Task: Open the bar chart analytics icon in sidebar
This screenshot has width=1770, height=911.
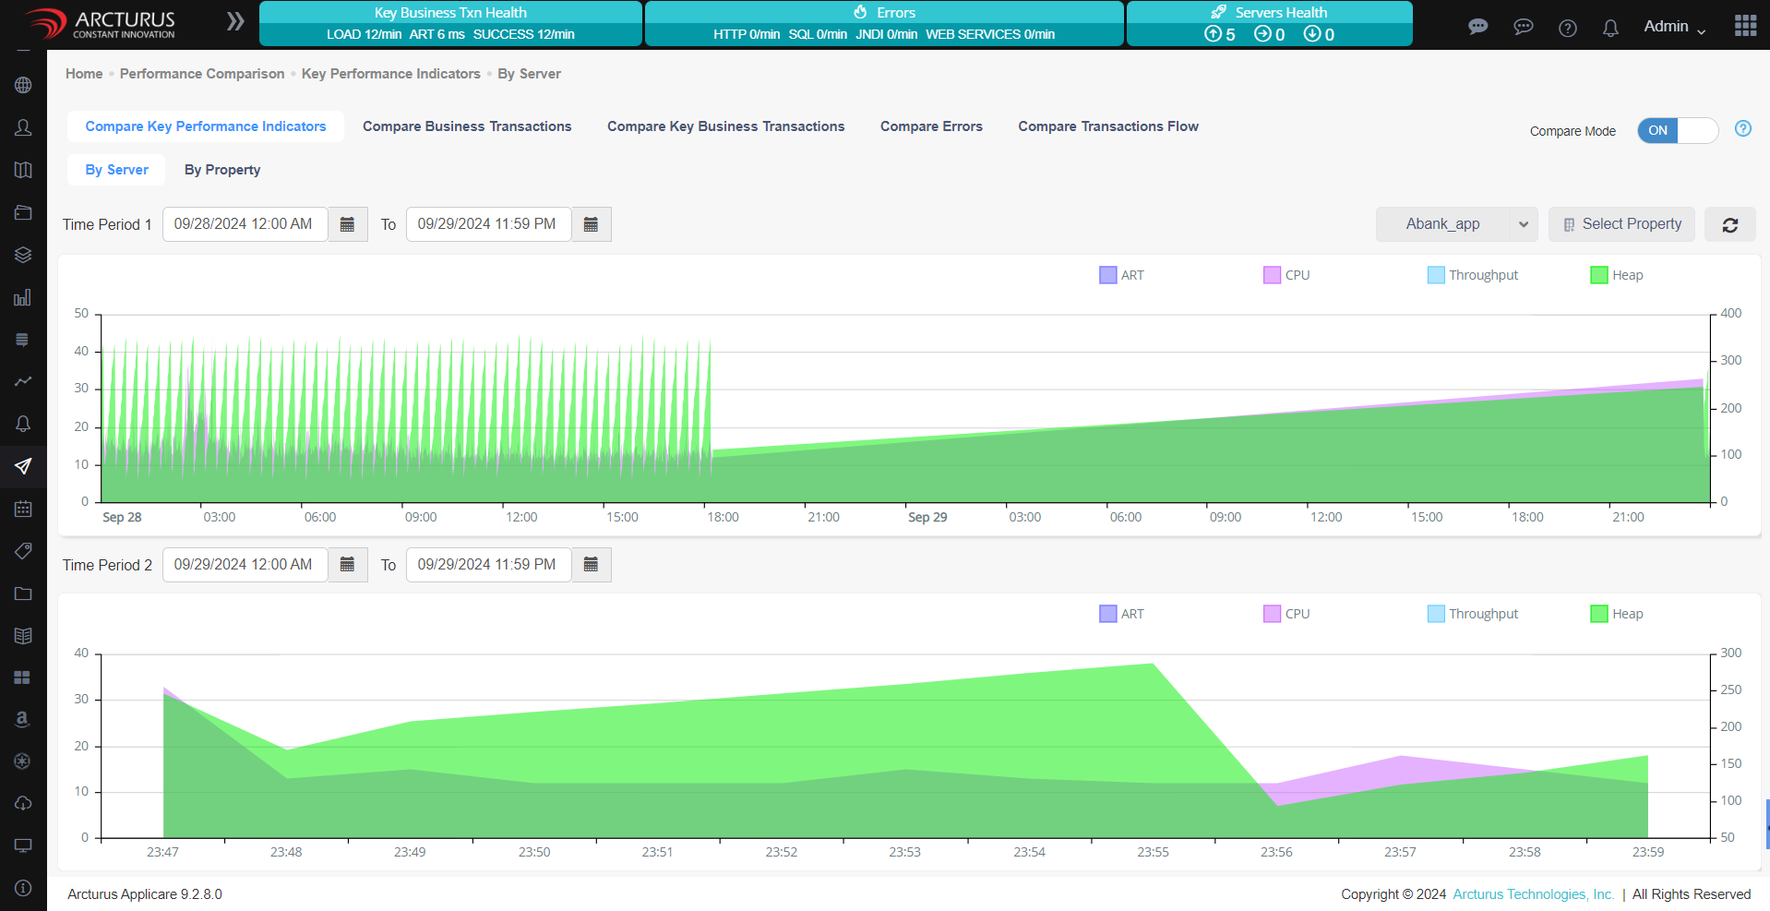Action: click(23, 297)
